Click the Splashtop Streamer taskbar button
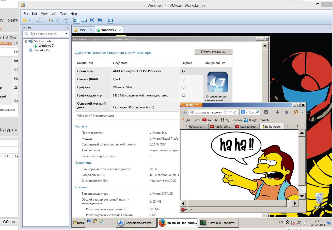Image resolution: width=333 pixels, height=230 pixels. click(136, 223)
